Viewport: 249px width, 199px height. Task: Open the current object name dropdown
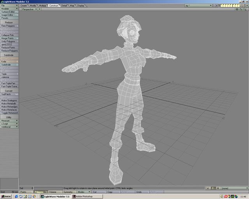[x=198, y=5]
